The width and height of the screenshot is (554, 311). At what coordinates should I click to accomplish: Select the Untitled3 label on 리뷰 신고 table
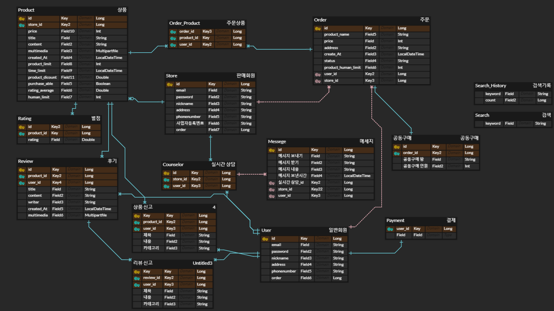pos(203,263)
